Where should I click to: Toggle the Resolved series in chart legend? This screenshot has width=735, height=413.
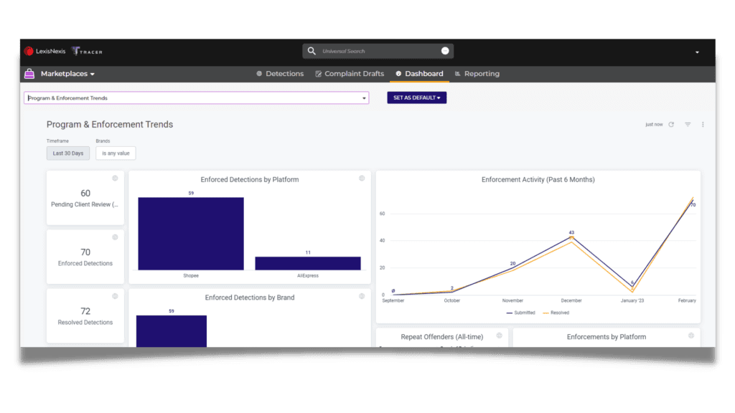556,313
